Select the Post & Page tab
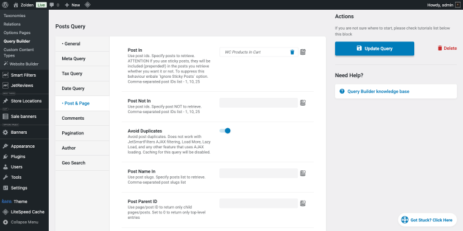Viewport: 463px width, 231px height. [82, 103]
